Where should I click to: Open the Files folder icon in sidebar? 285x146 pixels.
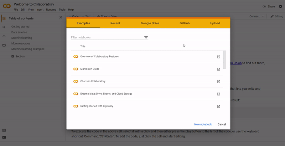tap(4, 45)
